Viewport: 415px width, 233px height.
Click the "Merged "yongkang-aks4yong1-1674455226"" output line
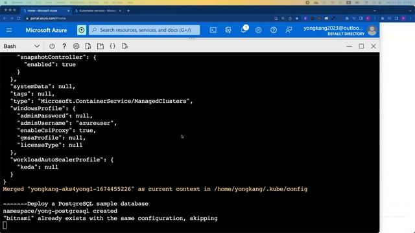point(155,189)
